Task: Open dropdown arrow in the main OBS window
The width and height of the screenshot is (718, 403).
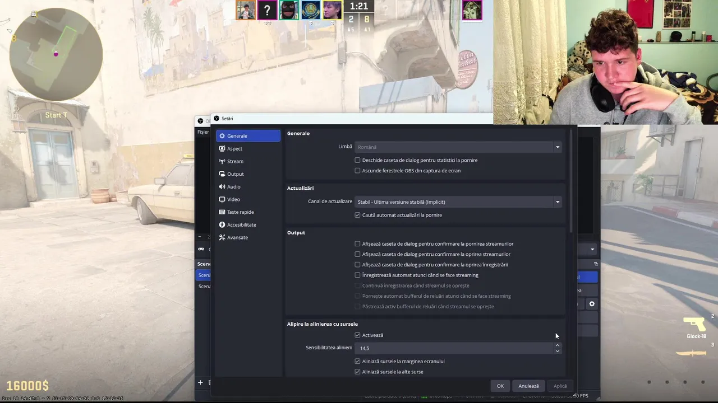Action: [592, 249]
